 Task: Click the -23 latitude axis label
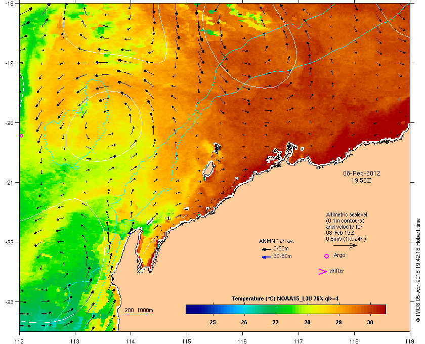(9, 302)
